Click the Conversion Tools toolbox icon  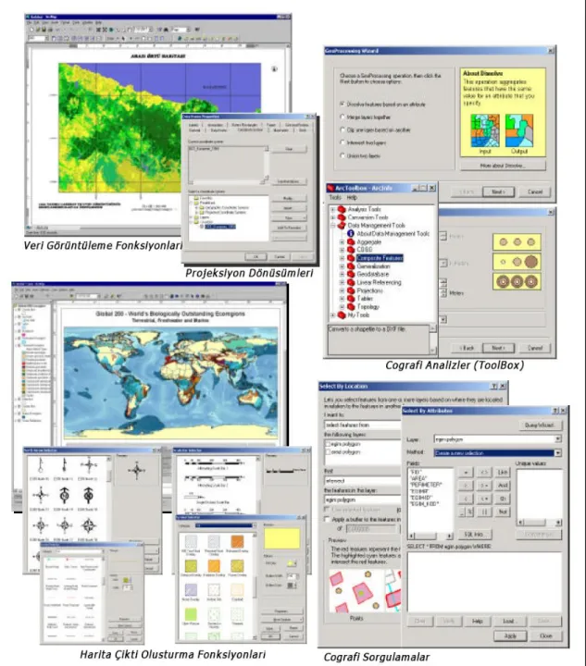(342, 217)
